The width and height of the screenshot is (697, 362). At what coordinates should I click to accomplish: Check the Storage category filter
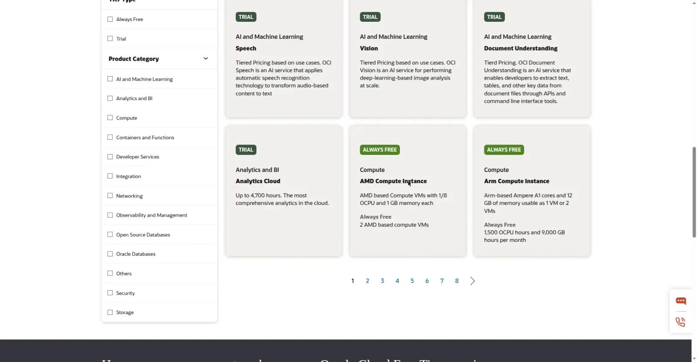110,312
